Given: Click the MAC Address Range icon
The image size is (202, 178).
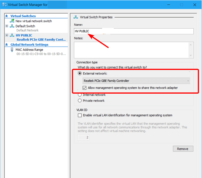Looking at the screenshot, I should [x=12, y=50].
